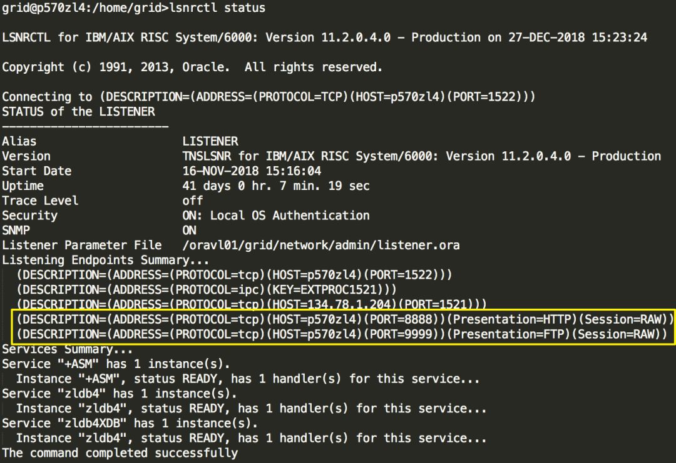Click the LSNRCTL version banner line
The image size is (676, 463).
tap(324, 37)
